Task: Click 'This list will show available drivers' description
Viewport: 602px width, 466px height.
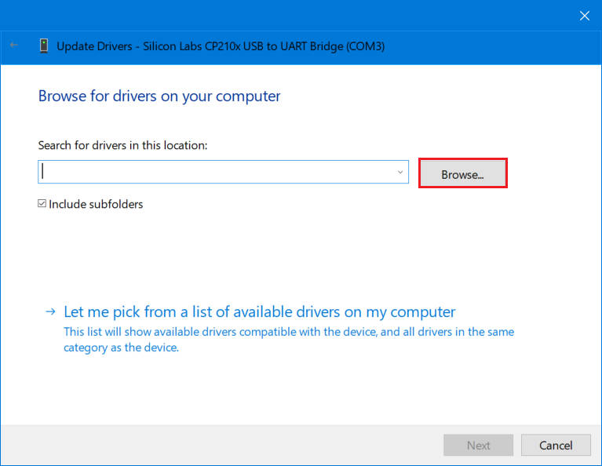Action: (289, 332)
